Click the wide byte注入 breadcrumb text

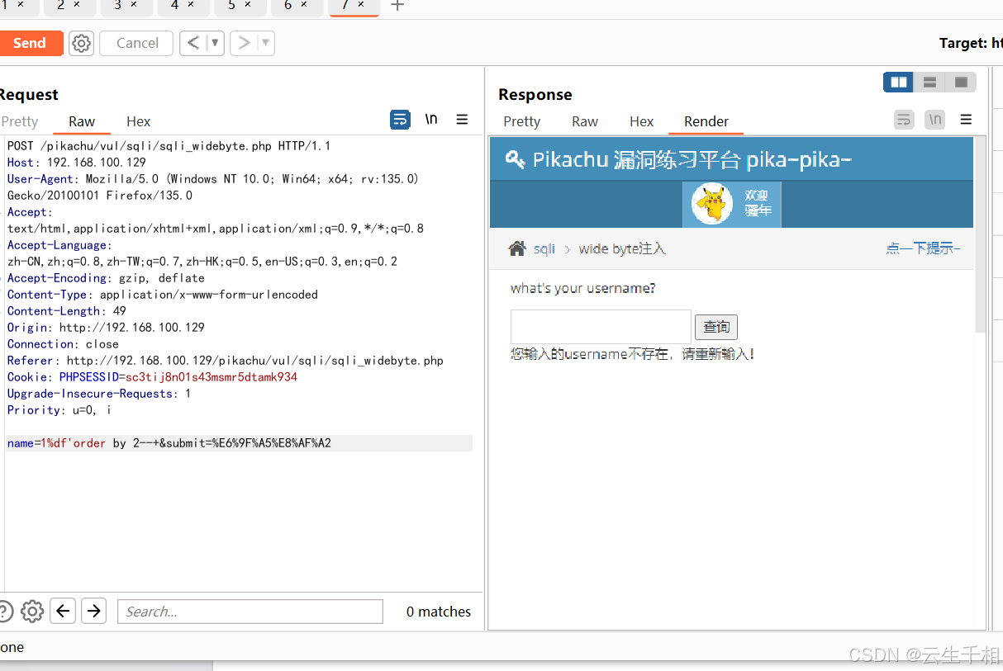click(621, 248)
